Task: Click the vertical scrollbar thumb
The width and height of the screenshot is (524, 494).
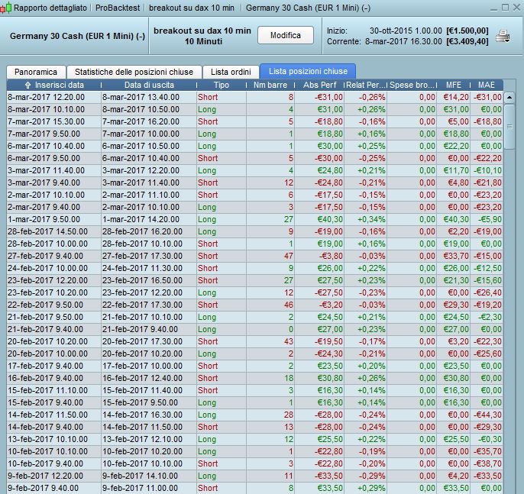Action: 509,127
